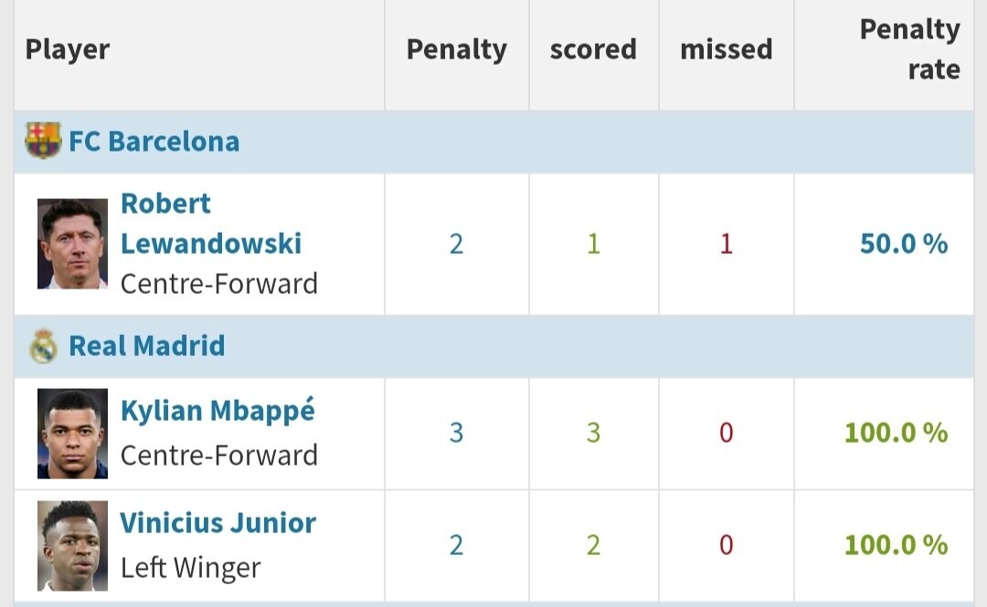987x607 pixels.
Task: Open Robert Lewandowski's portrait photo
Action: pyautogui.click(x=72, y=244)
